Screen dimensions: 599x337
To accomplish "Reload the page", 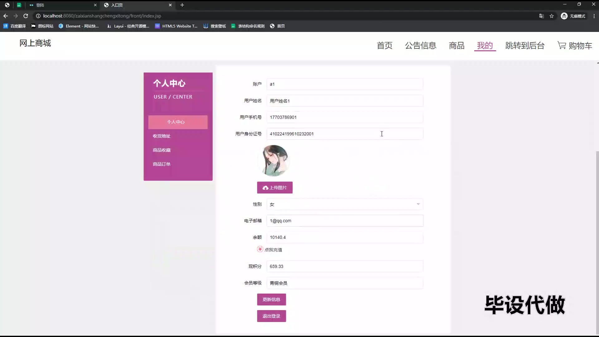I will point(26,16).
